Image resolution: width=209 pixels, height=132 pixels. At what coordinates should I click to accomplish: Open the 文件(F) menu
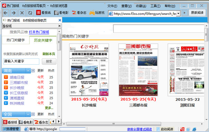(112, 6)
